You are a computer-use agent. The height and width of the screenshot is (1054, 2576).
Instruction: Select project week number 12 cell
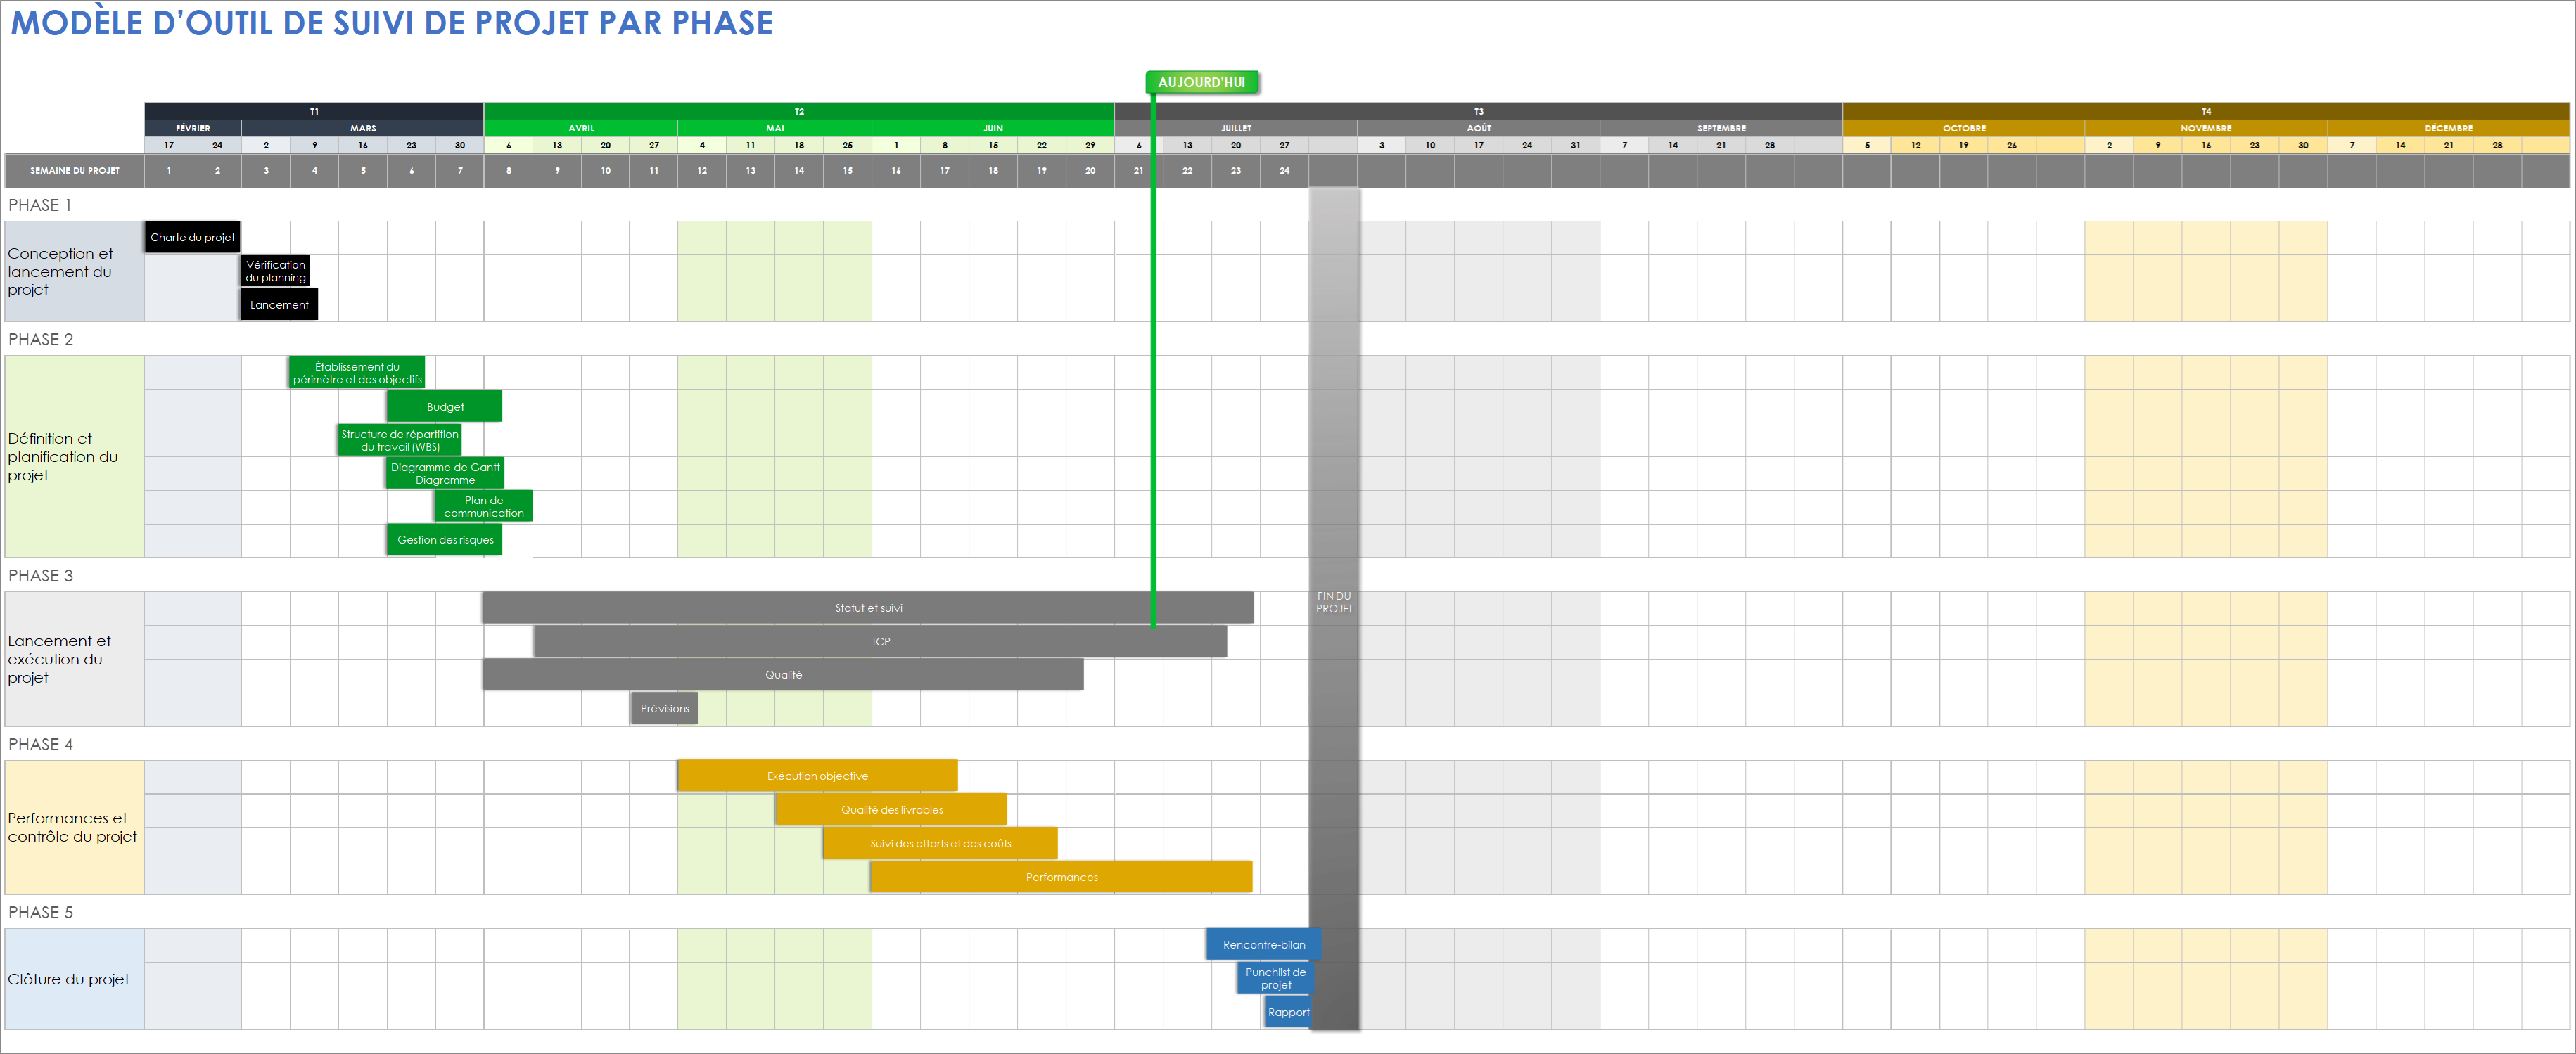click(702, 170)
